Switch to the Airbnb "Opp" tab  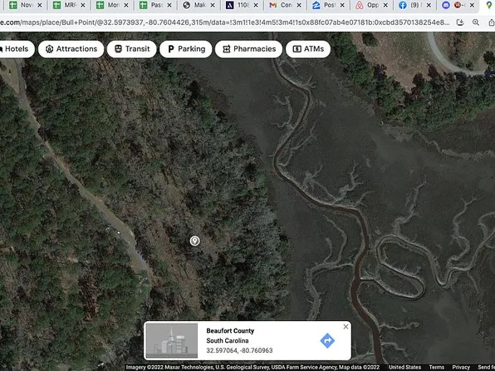click(x=371, y=5)
